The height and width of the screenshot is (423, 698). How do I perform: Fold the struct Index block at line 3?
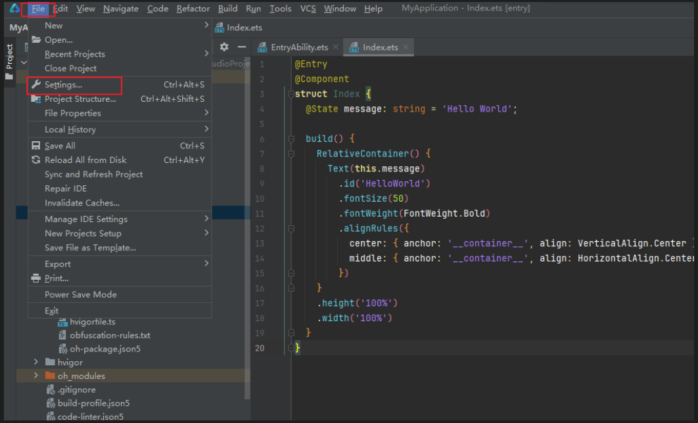pyautogui.click(x=291, y=95)
